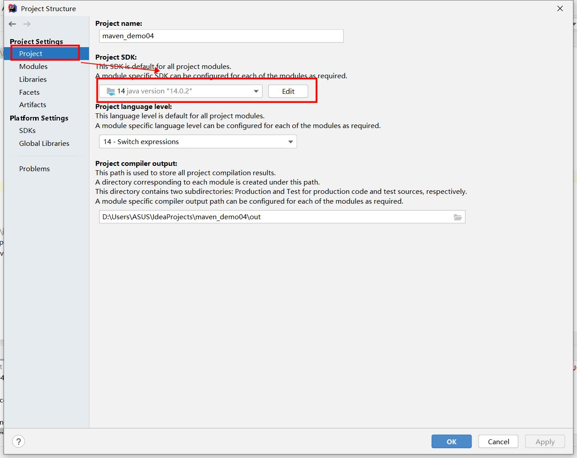
Task: Open the Project language level dropdown
Action: (x=198, y=142)
